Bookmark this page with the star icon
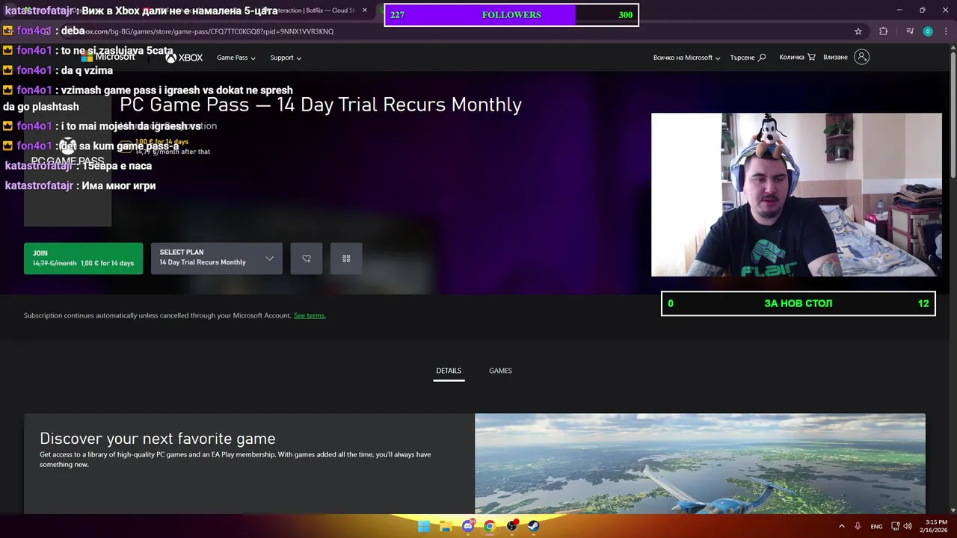957x538 pixels. pyautogui.click(x=858, y=31)
